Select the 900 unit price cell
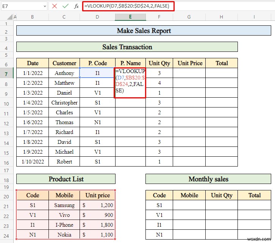The image size is (275, 243). click(97, 215)
